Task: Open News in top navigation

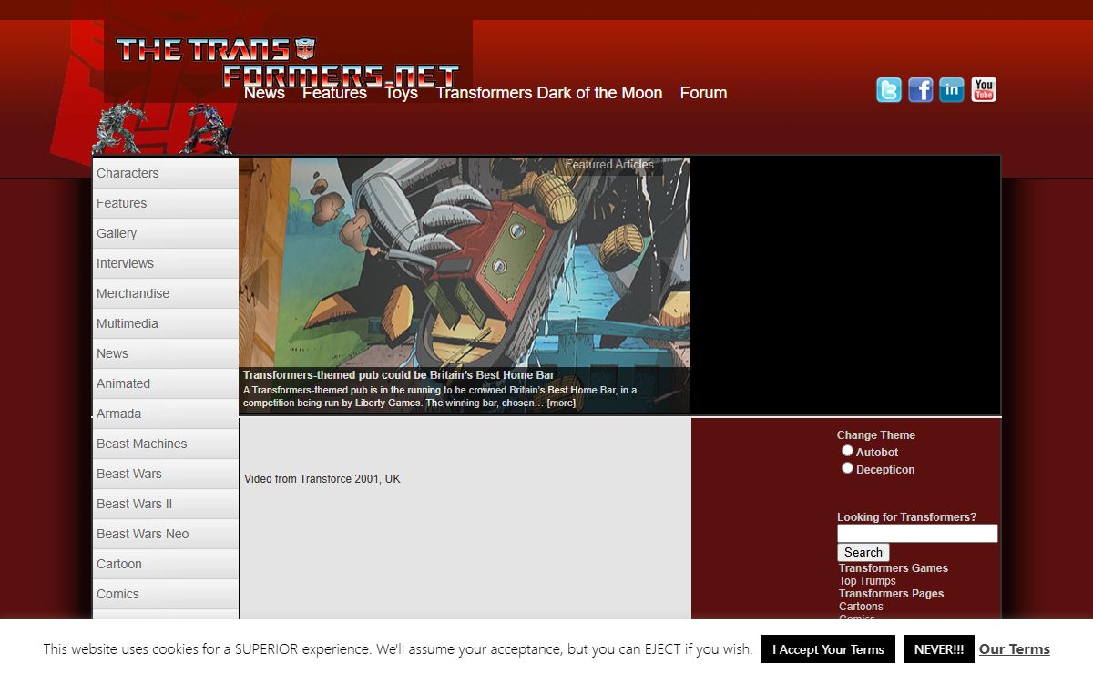Action: tap(264, 93)
